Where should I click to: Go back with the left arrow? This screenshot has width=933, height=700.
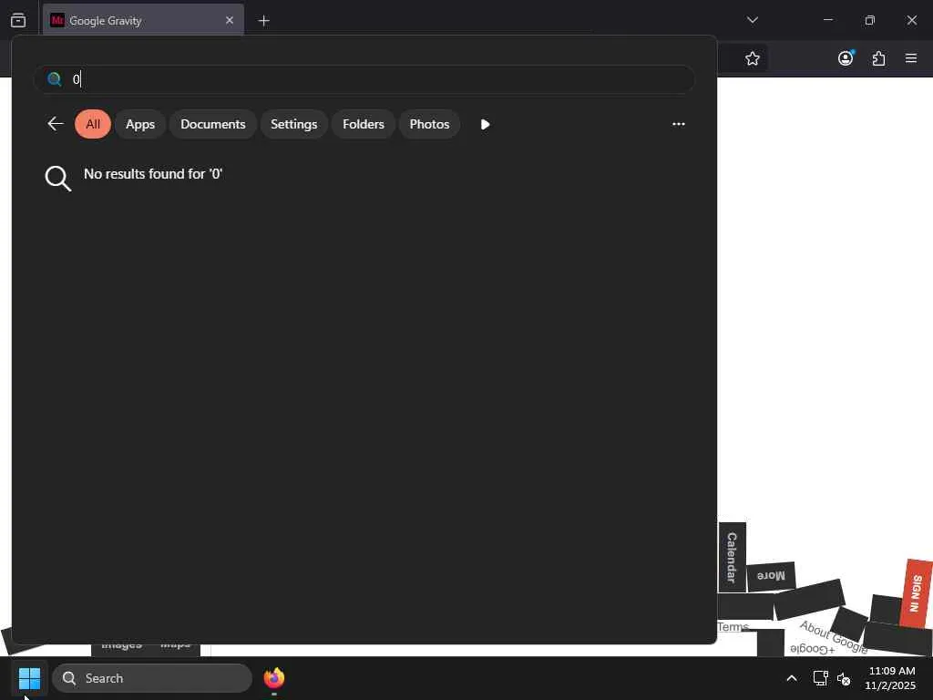pos(56,124)
